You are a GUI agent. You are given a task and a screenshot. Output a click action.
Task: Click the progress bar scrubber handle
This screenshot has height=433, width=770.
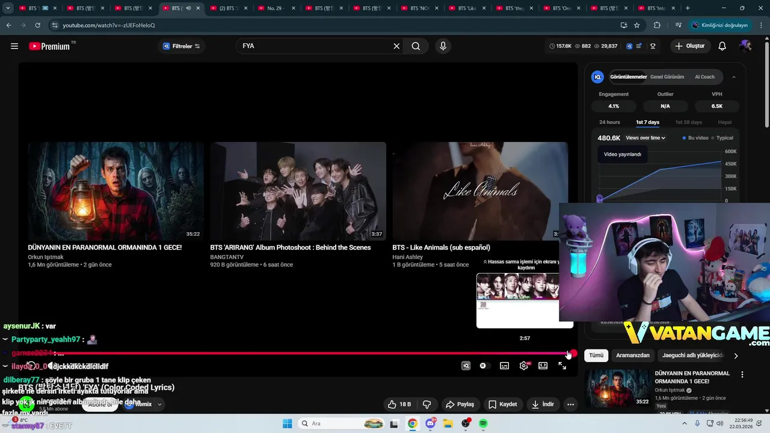573,354
